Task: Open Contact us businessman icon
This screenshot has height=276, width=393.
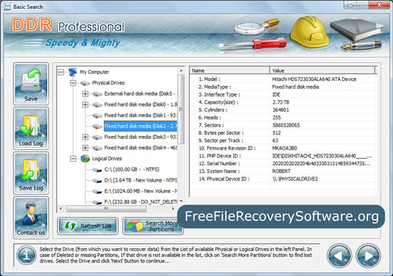Action: [x=31, y=217]
